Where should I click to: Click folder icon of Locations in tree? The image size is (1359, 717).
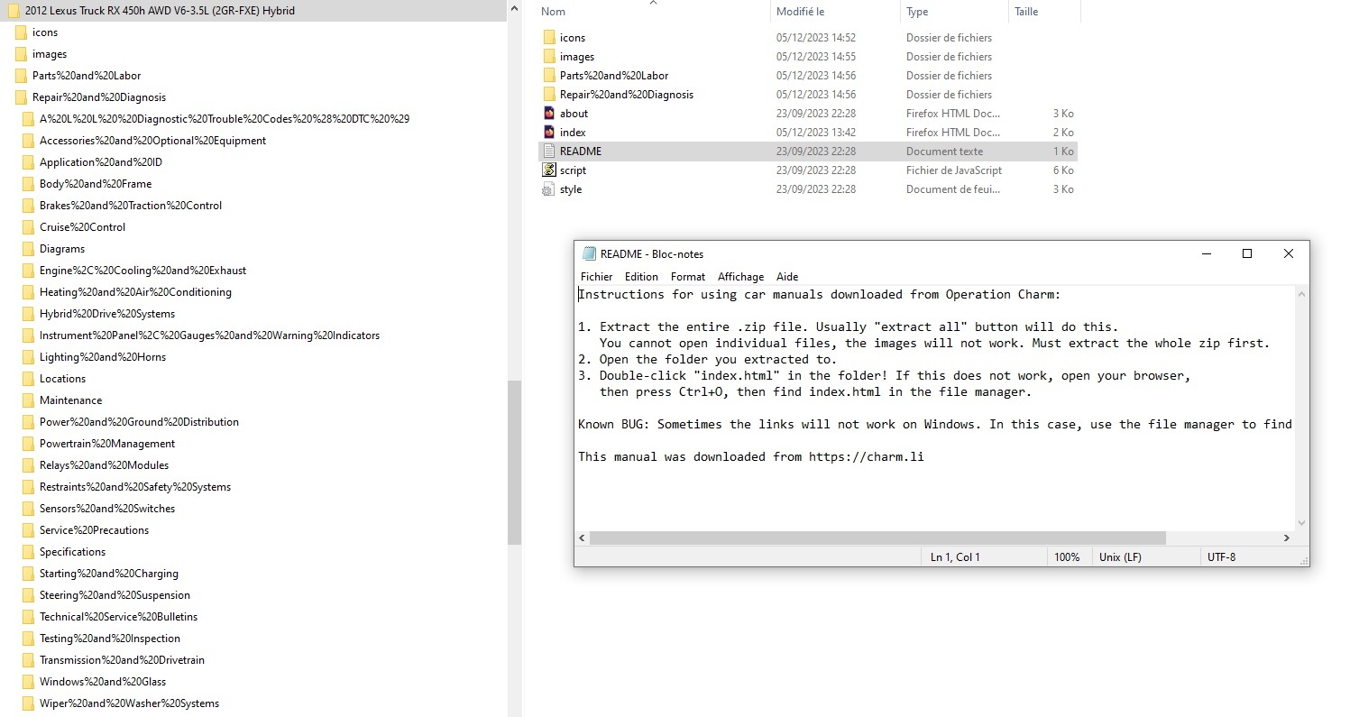[x=28, y=379]
